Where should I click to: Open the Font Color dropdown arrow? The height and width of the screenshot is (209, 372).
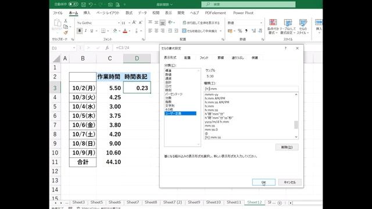[x=130, y=31]
